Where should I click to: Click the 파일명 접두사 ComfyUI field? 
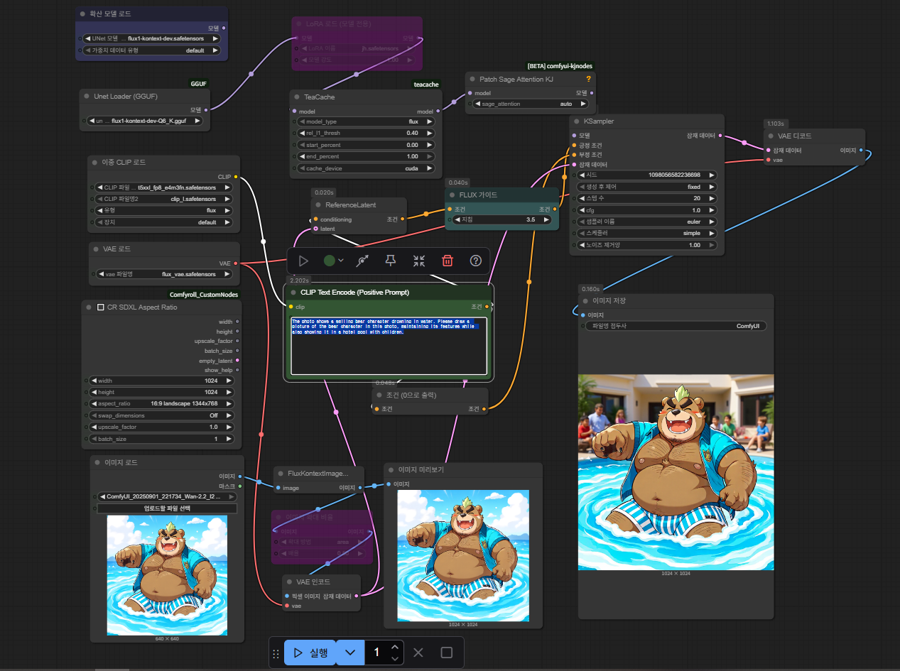[x=676, y=326]
